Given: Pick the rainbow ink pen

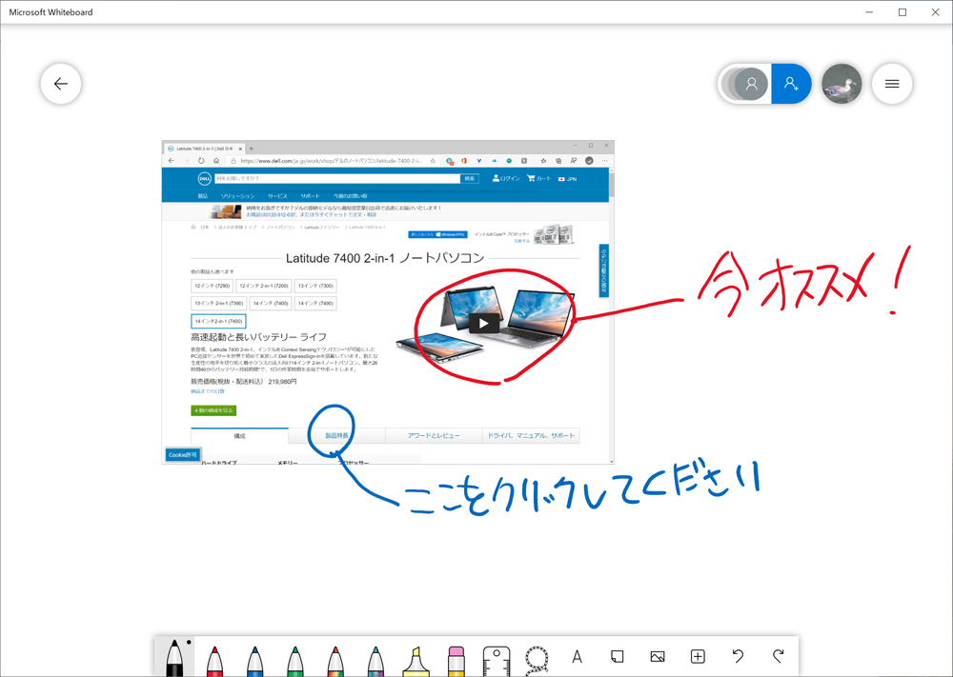Looking at the screenshot, I should [x=335, y=661].
